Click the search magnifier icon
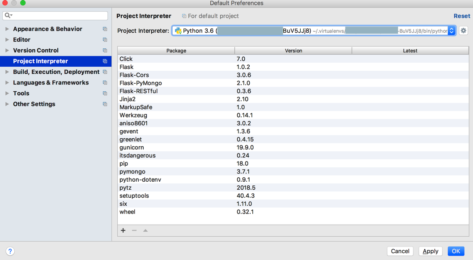Screen dimensions: 473x260 [x=8, y=16]
